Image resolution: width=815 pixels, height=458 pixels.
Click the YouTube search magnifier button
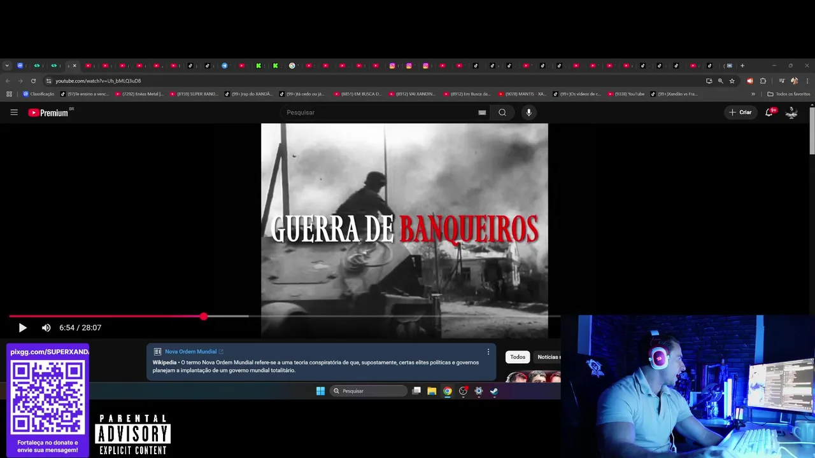(502, 113)
